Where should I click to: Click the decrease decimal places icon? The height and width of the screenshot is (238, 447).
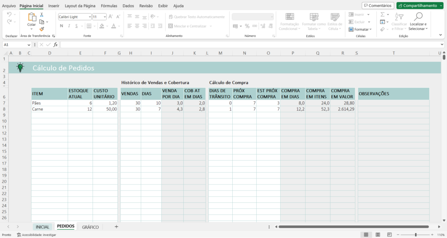tap(270, 26)
